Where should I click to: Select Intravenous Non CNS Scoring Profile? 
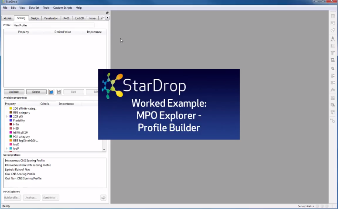(x=28, y=165)
